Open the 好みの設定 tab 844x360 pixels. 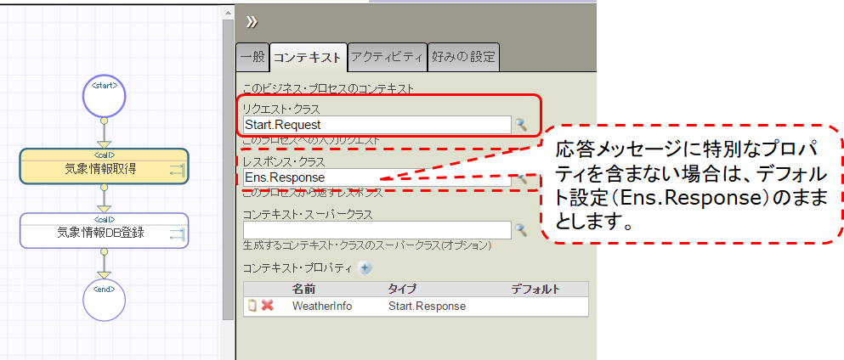coord(462,57)
